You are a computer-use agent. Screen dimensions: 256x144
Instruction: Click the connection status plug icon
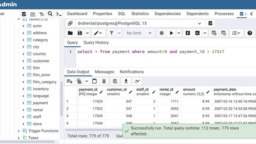(x=70, y=23)
